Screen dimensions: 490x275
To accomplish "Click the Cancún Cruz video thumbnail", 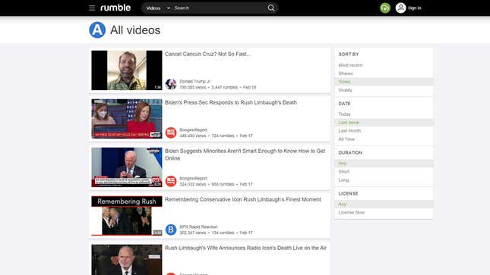I will coord(127,70).
